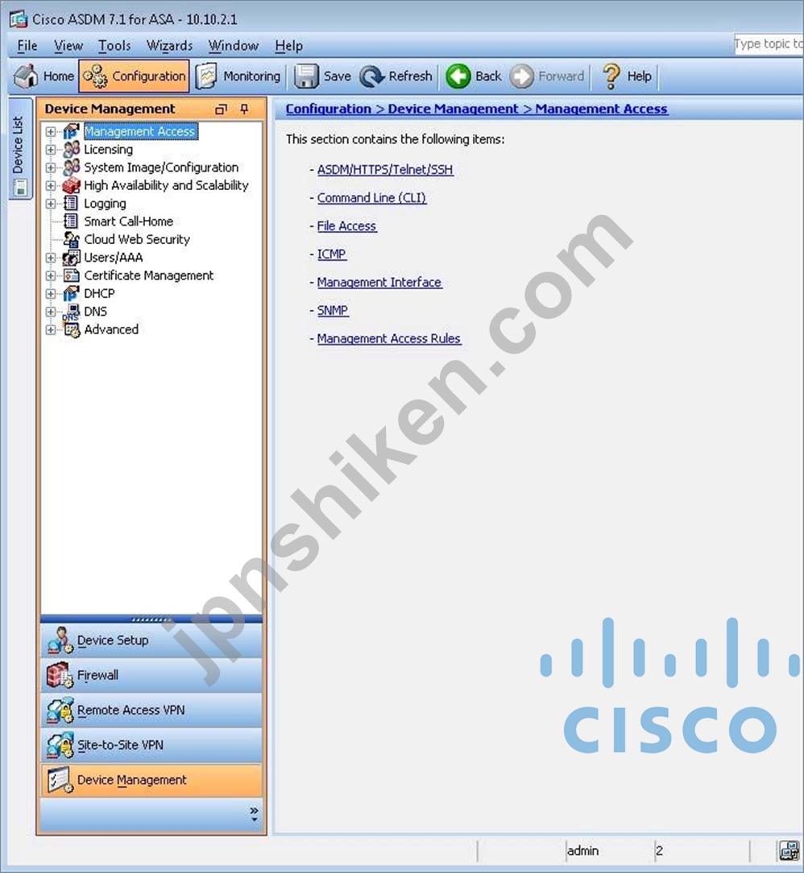Expand the Licensing tree node
The image size is (804, 873).
(x=51, y=149)
